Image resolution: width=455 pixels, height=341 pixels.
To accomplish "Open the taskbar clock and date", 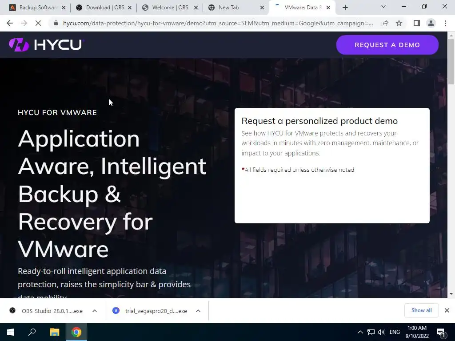I will click(417, 332).
